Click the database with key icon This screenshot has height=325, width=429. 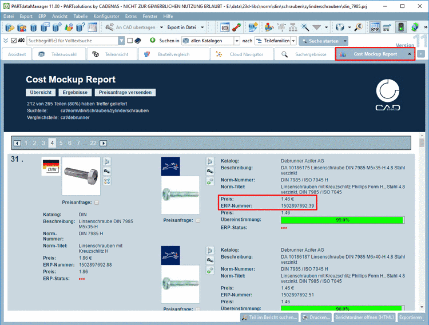coord(10,27)
